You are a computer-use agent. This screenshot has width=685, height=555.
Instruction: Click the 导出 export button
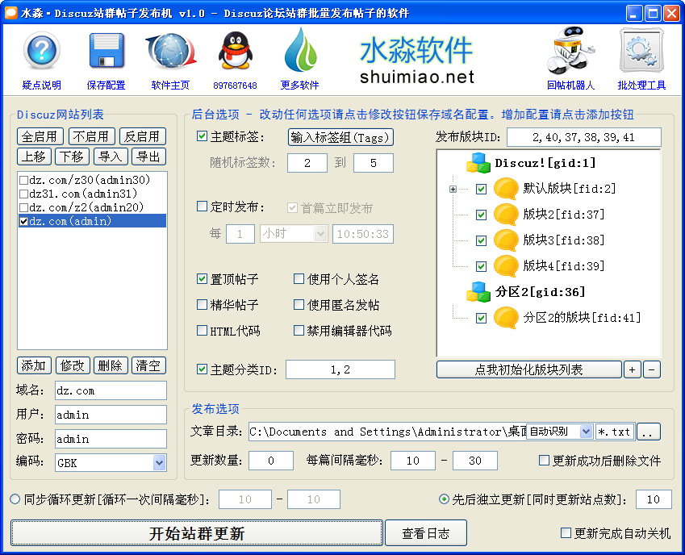148,156
